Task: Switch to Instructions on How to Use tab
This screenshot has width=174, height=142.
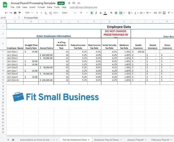Action: pyautogui.click(x=39, y=140)
